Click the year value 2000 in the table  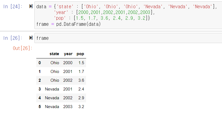tap(68, 63)
